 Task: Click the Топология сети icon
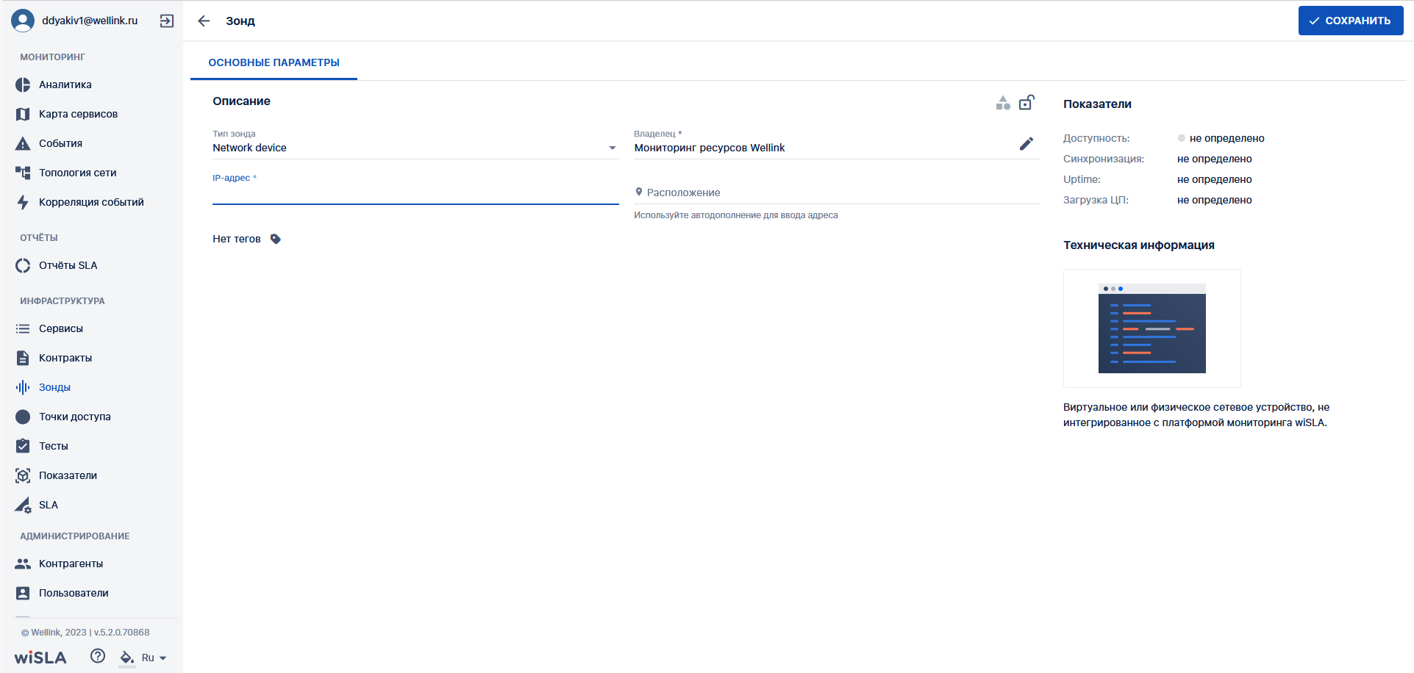(x=23, y=173)
